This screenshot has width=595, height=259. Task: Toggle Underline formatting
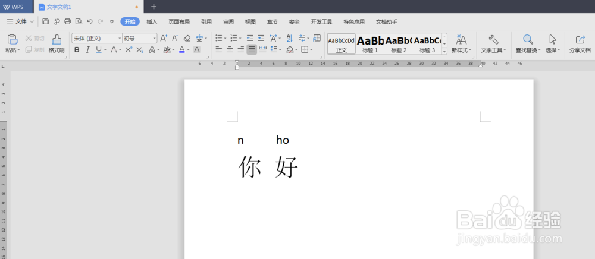click(98, 50)
